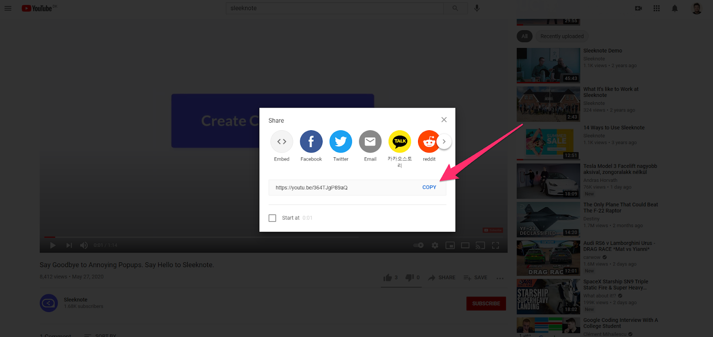Skip to the next video
Image resolution: width=713 pixels, height=337 pixels.
point(69,245)
